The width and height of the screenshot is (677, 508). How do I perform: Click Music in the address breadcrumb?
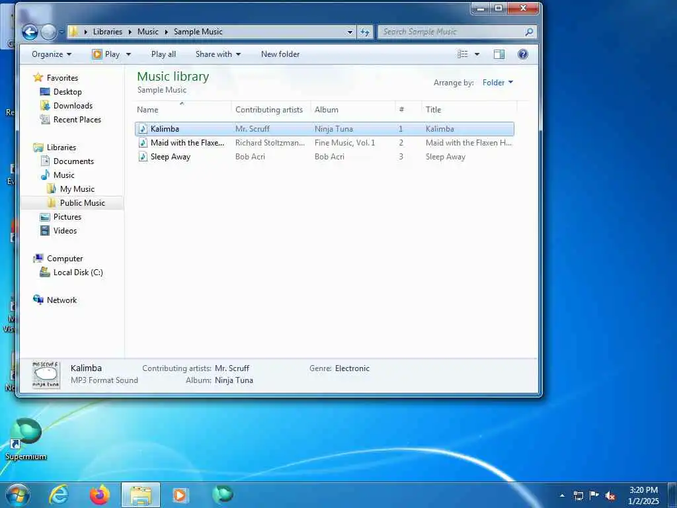click(147, 32)
